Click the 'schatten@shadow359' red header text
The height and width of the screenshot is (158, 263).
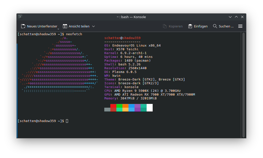[x=122, y=38]
